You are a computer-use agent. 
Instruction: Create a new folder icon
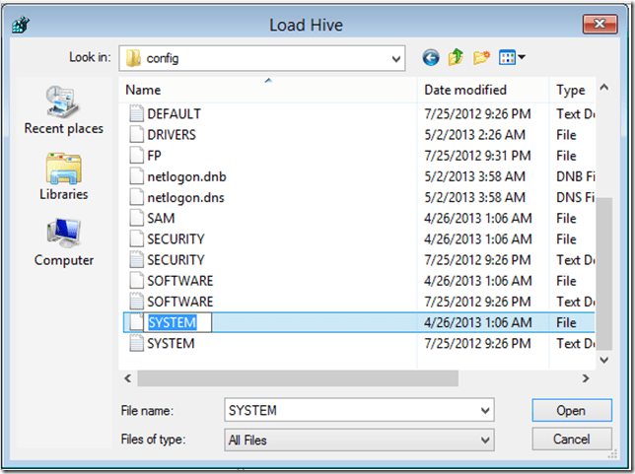[481, 57]
